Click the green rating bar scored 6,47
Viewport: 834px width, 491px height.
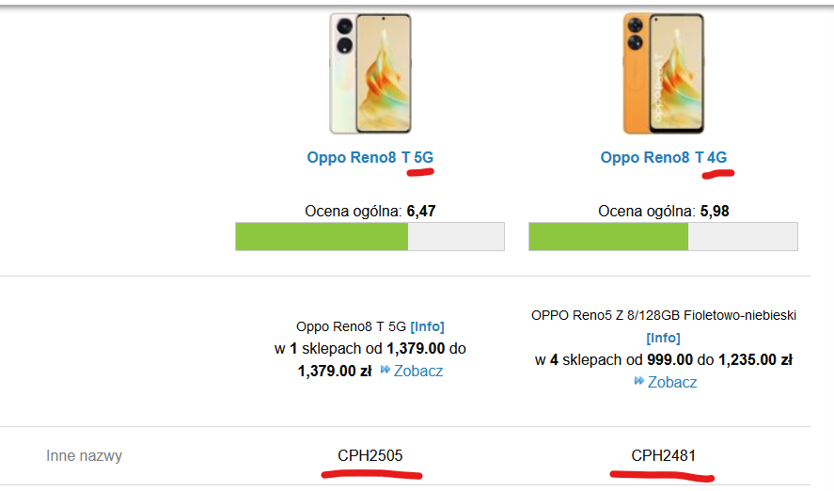322,236
